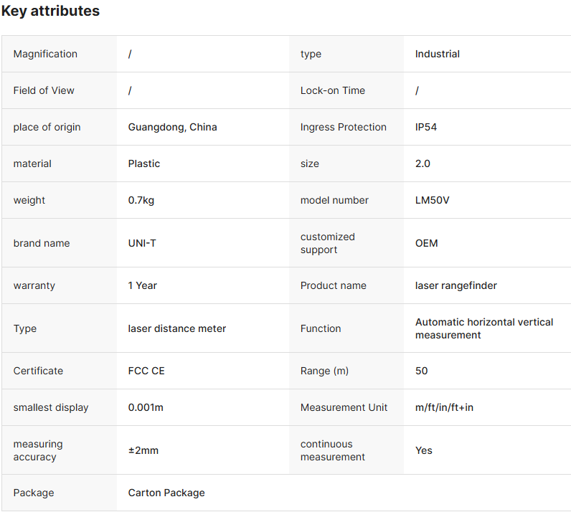
Task: Click Automatic horizontal vertical measurement text
Action: (x=483, y=328)
